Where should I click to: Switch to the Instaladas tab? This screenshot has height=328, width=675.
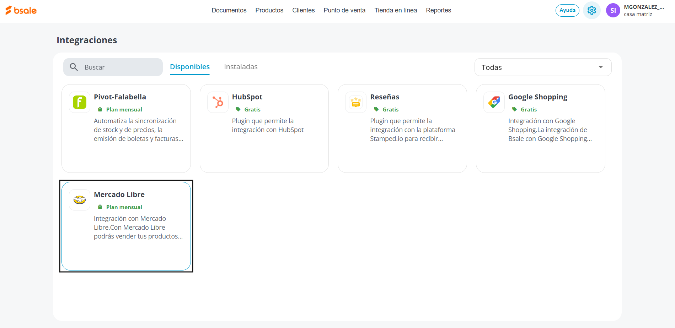pyautogui.click(x=241, y=67)
